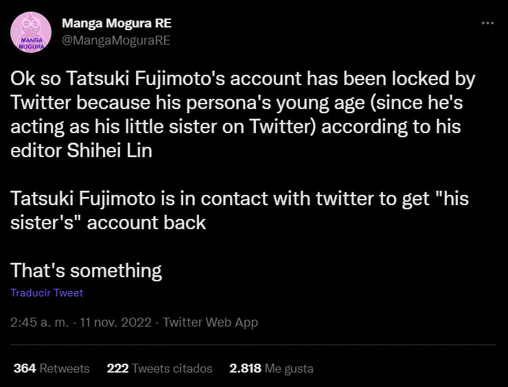View the 2.818 likes count number
The image size is (508, 387).
tap(245, 368)
